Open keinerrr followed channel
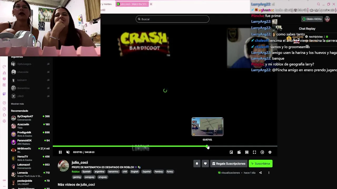Image resolution: width=337 pixels, height=189 pixels. (x=30, y=80)
